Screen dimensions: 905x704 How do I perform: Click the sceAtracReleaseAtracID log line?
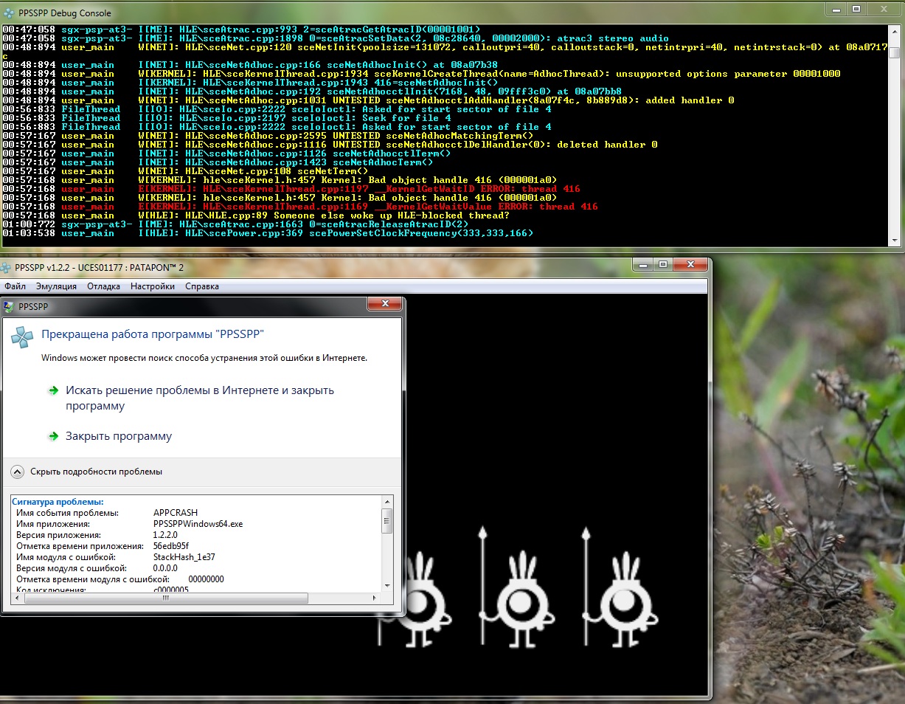(235, 224)
